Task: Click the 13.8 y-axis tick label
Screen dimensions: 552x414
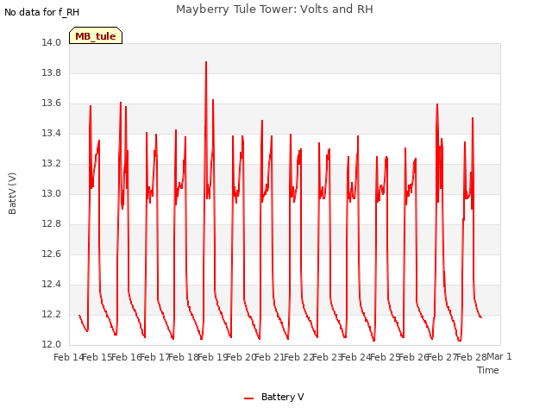Action: 52,72
